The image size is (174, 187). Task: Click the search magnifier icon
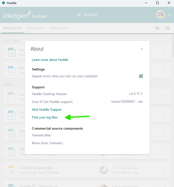tap(79, 15)
